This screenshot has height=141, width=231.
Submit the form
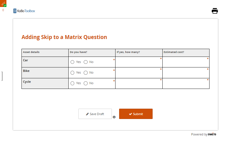tap(136, 114)
